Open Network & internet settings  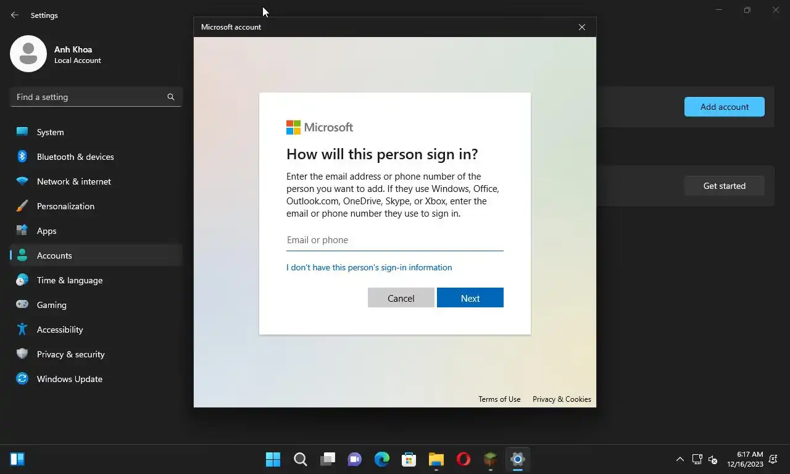(x=96, y=181)
